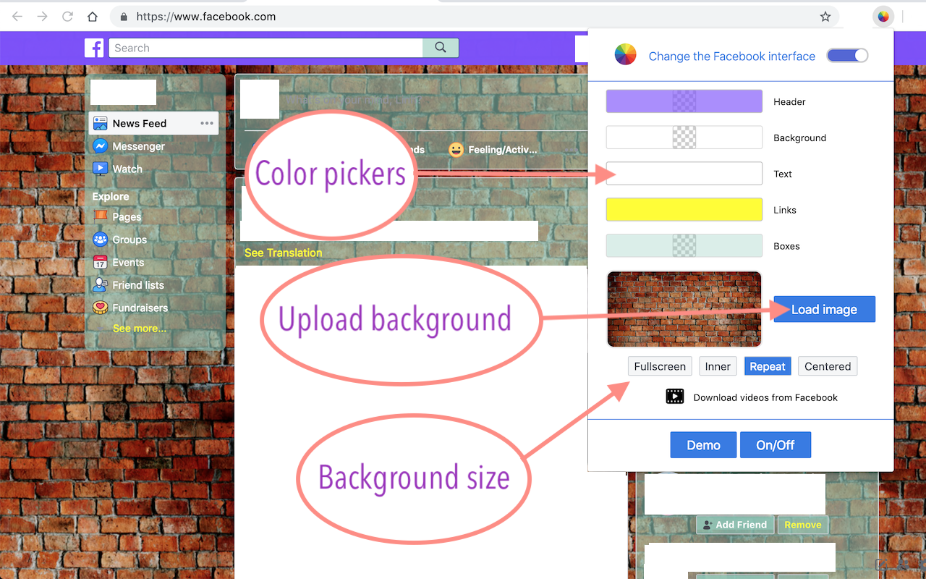Click the Feeling/Activity smiley icon

456,150
